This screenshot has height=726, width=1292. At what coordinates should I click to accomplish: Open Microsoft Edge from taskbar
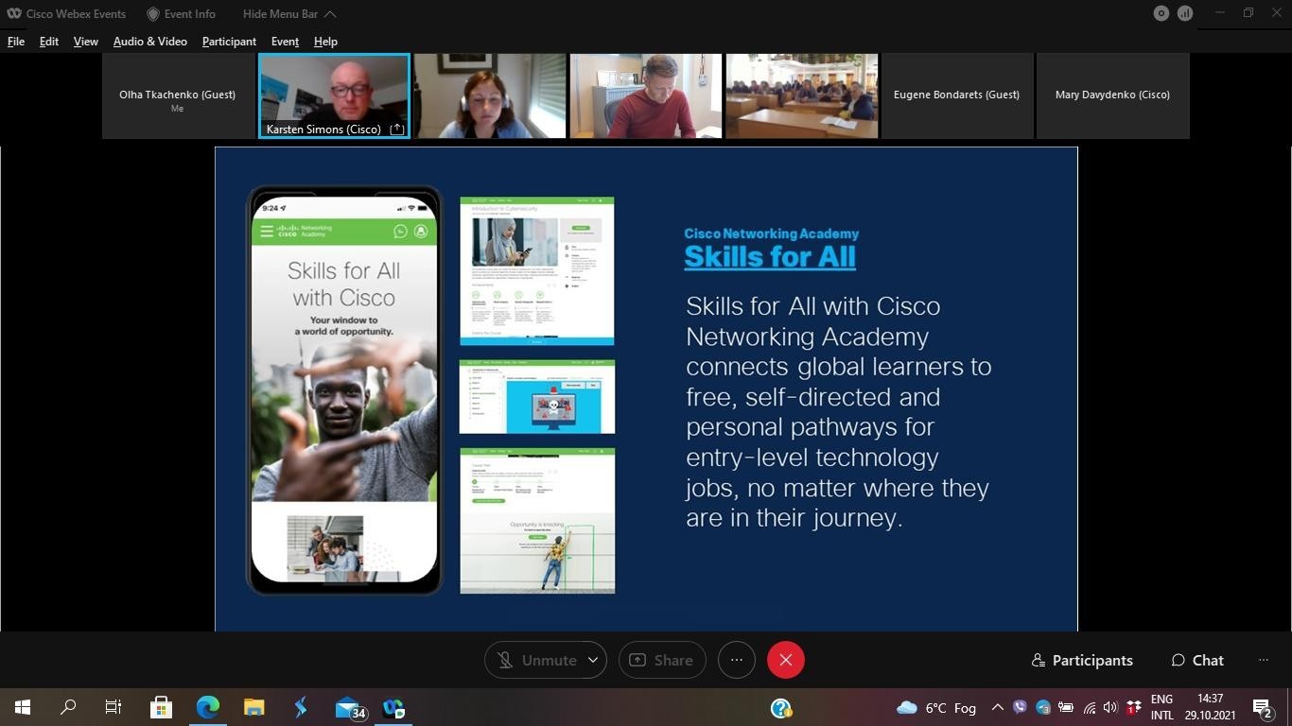click(207, 707)
